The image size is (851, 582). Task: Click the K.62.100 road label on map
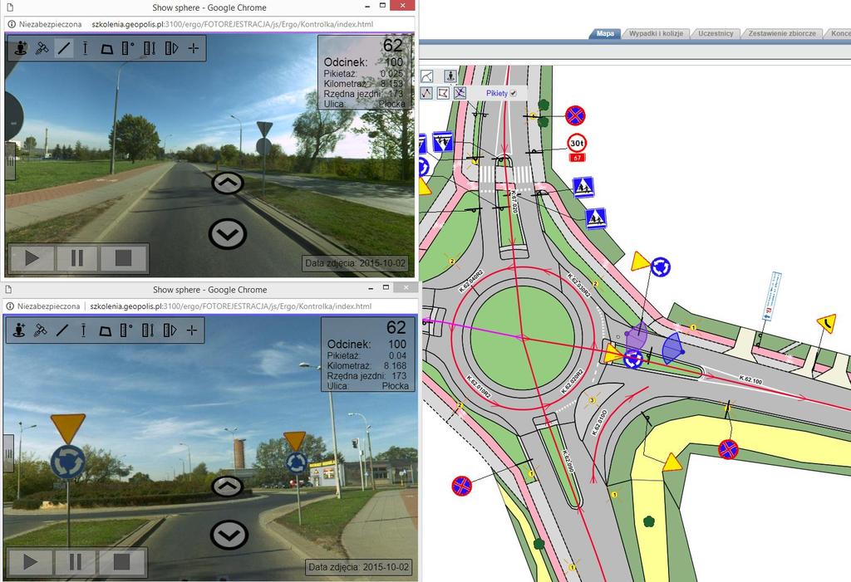coord(750,379)
